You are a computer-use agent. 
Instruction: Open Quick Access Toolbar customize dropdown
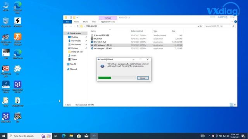77,17
